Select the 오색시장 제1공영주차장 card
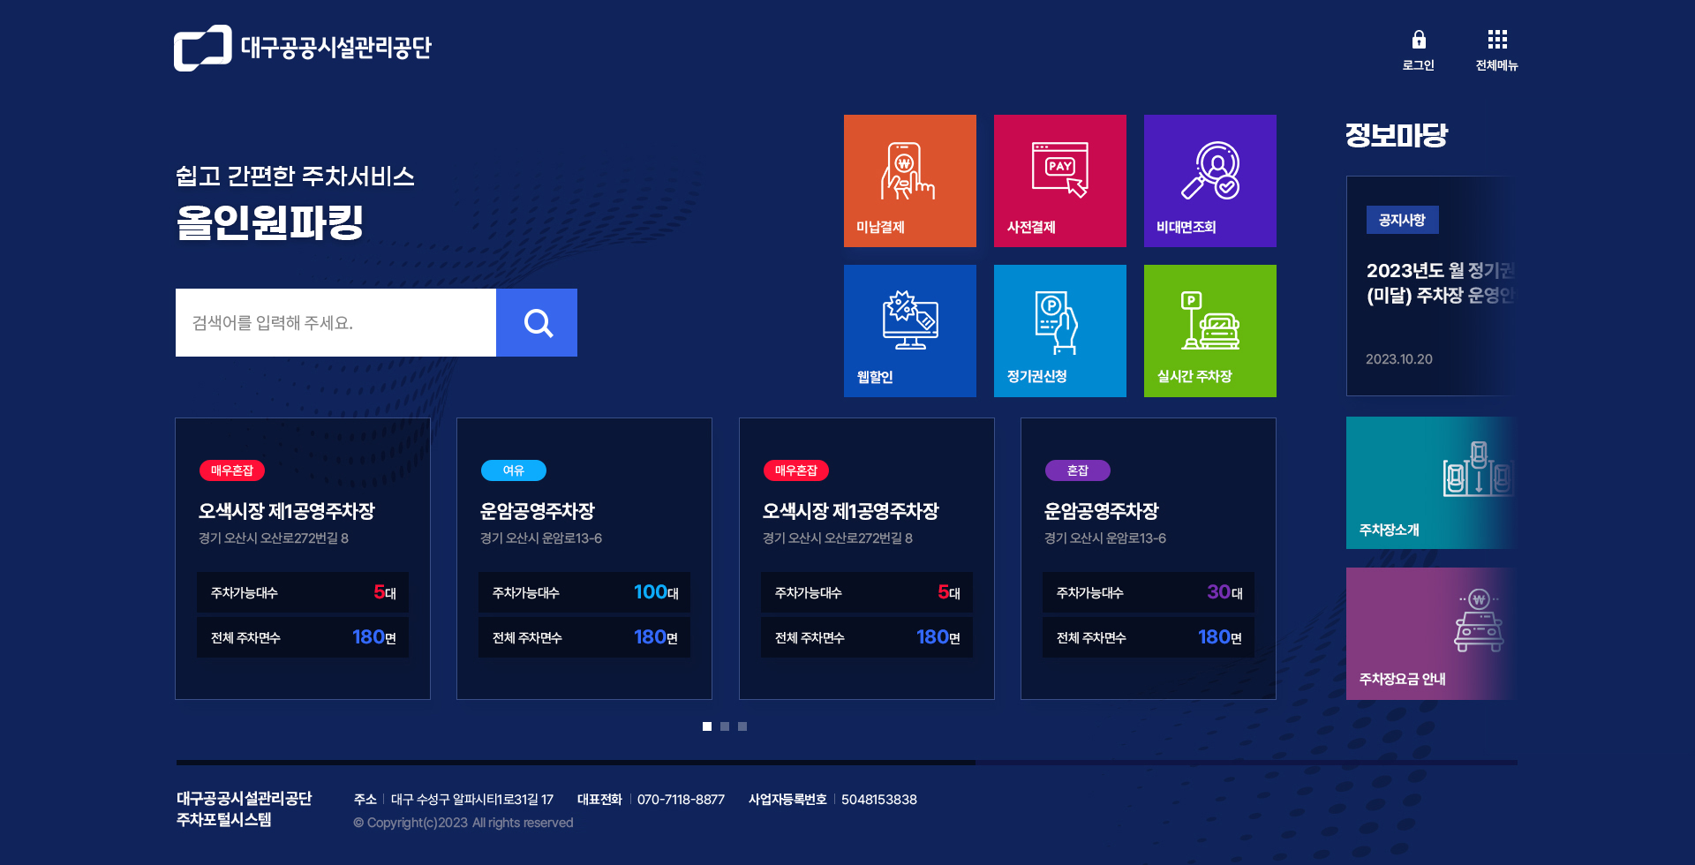This screenshot has width=1695, height=865. [x=302, y=558]
